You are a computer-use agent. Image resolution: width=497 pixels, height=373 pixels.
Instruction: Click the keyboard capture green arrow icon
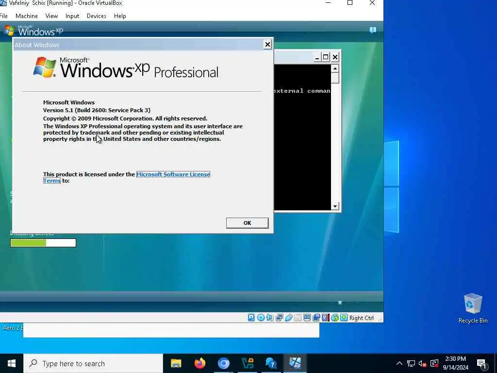[344, 318]
